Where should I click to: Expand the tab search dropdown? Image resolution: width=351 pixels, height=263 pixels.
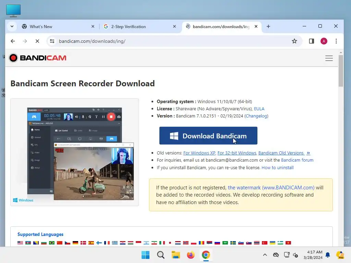point(12,26)
